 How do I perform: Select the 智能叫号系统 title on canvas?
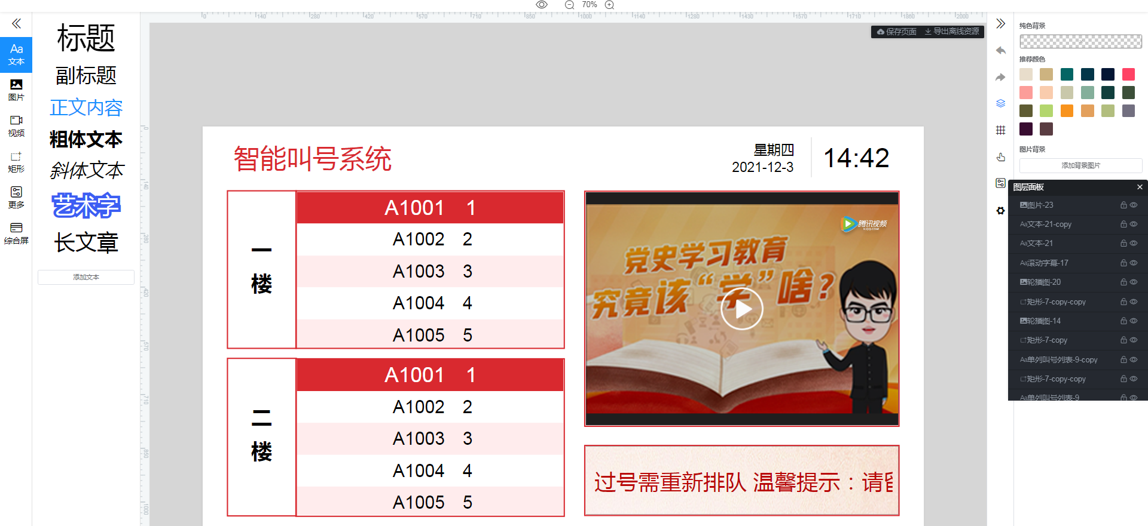coord(313,159)
